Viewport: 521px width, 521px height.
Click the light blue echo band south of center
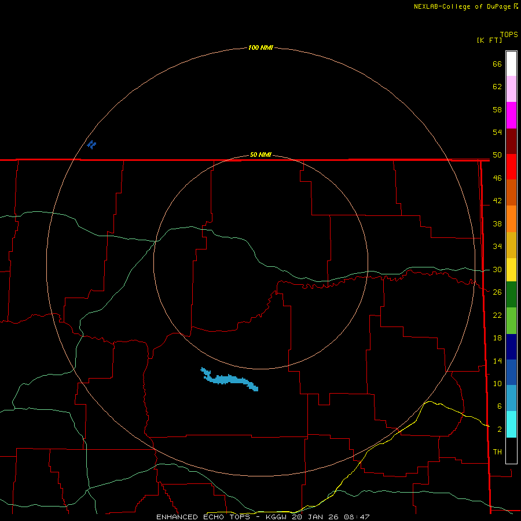tap(229, 379)
